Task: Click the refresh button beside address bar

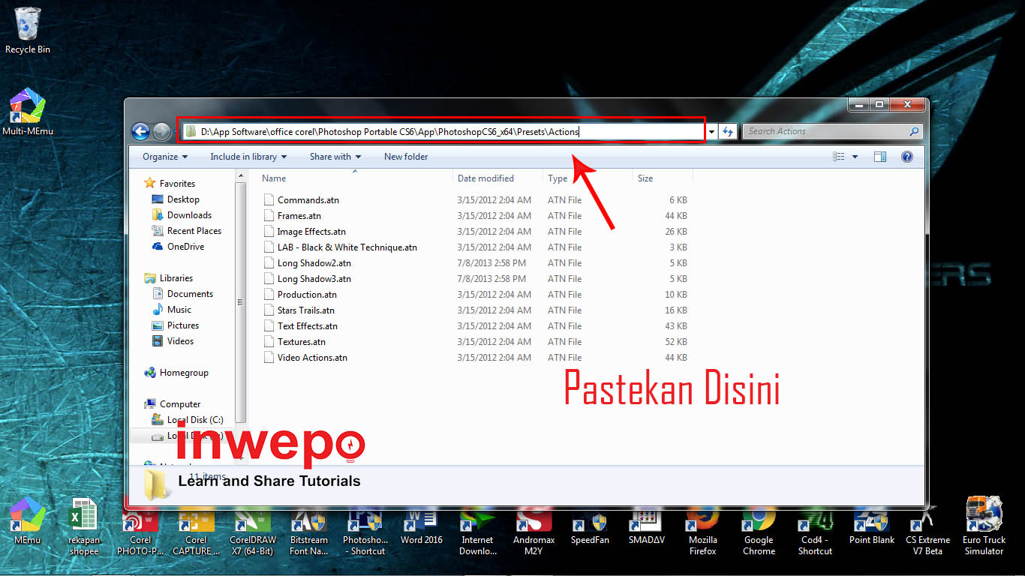Action: tap(727, 132)
